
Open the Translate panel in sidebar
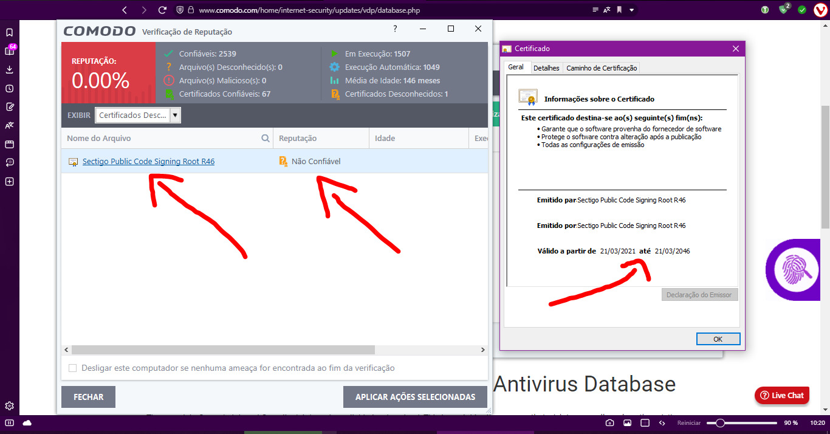9,126
